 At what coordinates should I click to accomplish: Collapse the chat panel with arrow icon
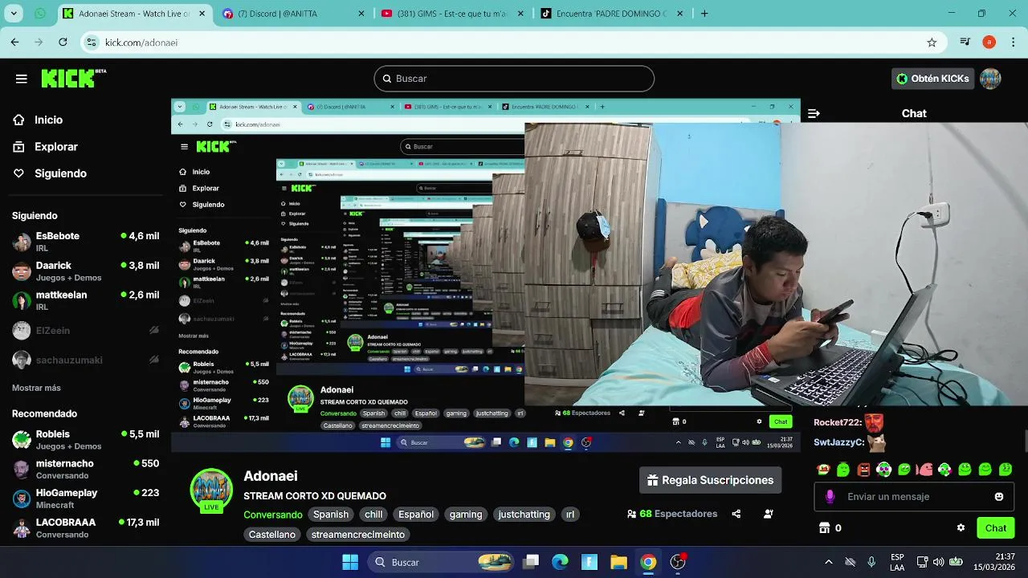pos(814,113)
